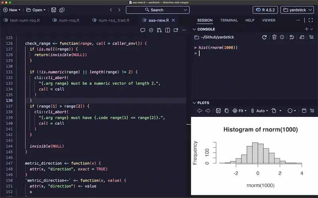Restart the R console session
This screenshot has width=318, height=198.
tap(264, 37)
